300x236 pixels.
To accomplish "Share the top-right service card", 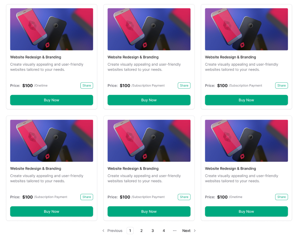I will tap(281, 86).
